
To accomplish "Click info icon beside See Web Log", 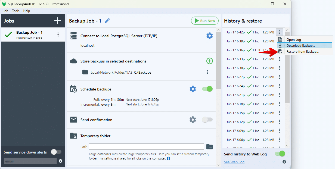I will pyautogui.click(x=284, y=162).
